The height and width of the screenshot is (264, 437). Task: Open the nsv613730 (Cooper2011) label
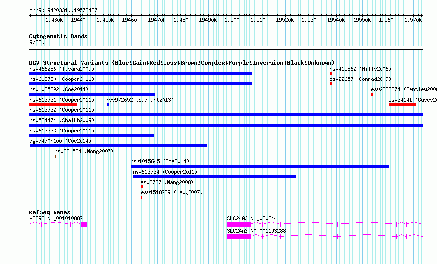(62, 79)
